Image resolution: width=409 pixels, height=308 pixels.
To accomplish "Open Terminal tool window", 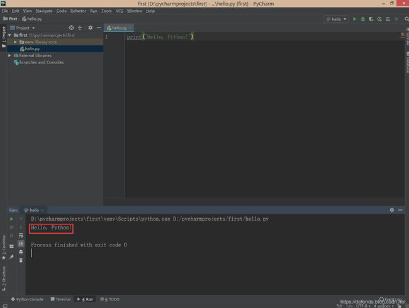I will tap(60, 299).
